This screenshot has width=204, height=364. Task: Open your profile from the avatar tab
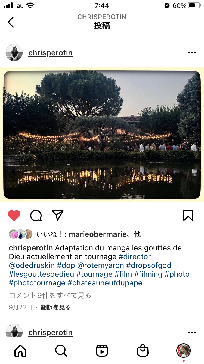[x=184, y=351]
